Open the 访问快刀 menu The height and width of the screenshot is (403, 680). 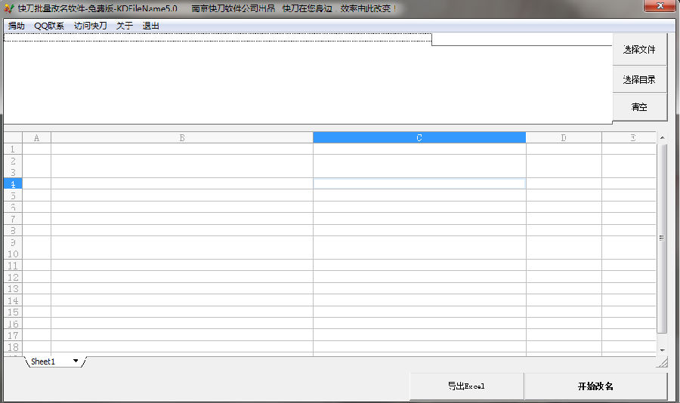pos(90,26)
